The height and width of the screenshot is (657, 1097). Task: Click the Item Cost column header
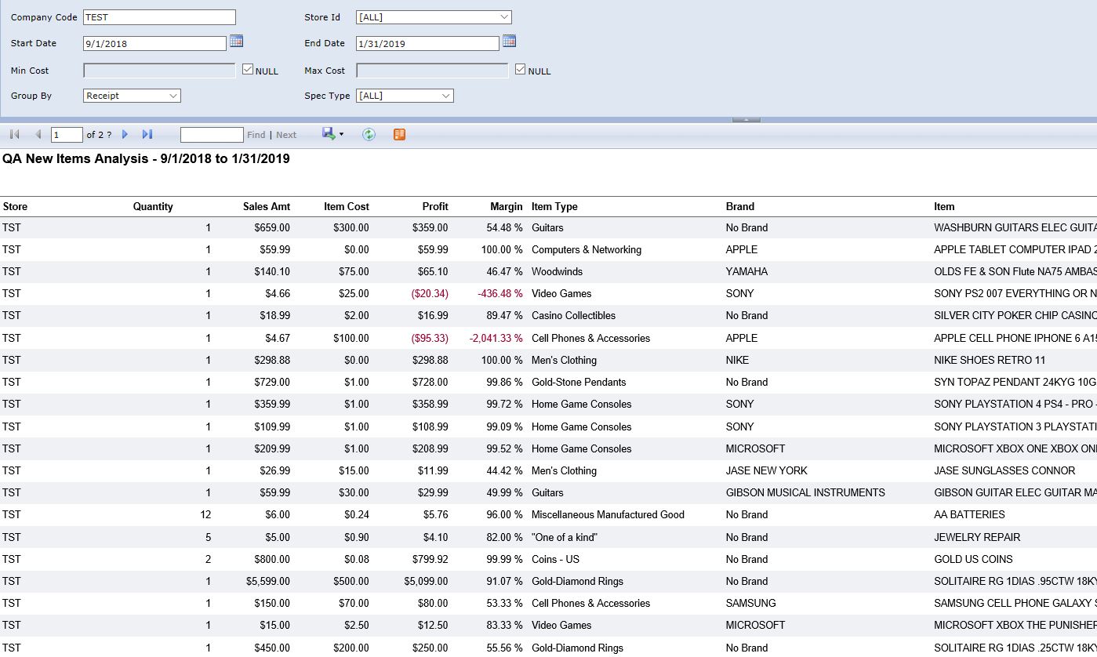347,207
